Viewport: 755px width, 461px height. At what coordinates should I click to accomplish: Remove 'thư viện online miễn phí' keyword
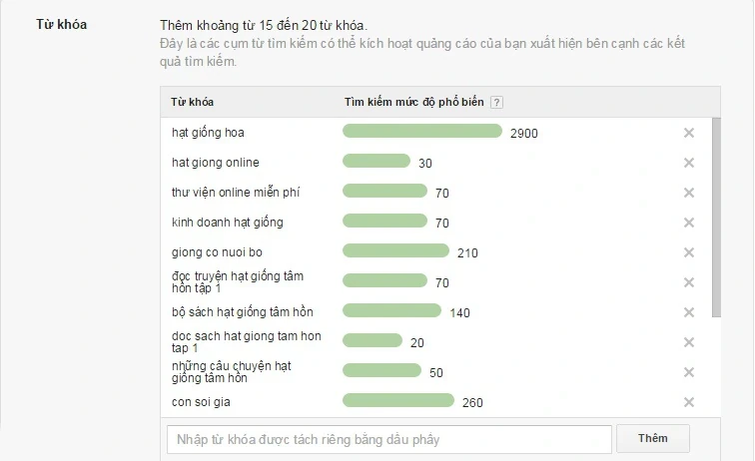pyautogui.click(x=688, y=192)
